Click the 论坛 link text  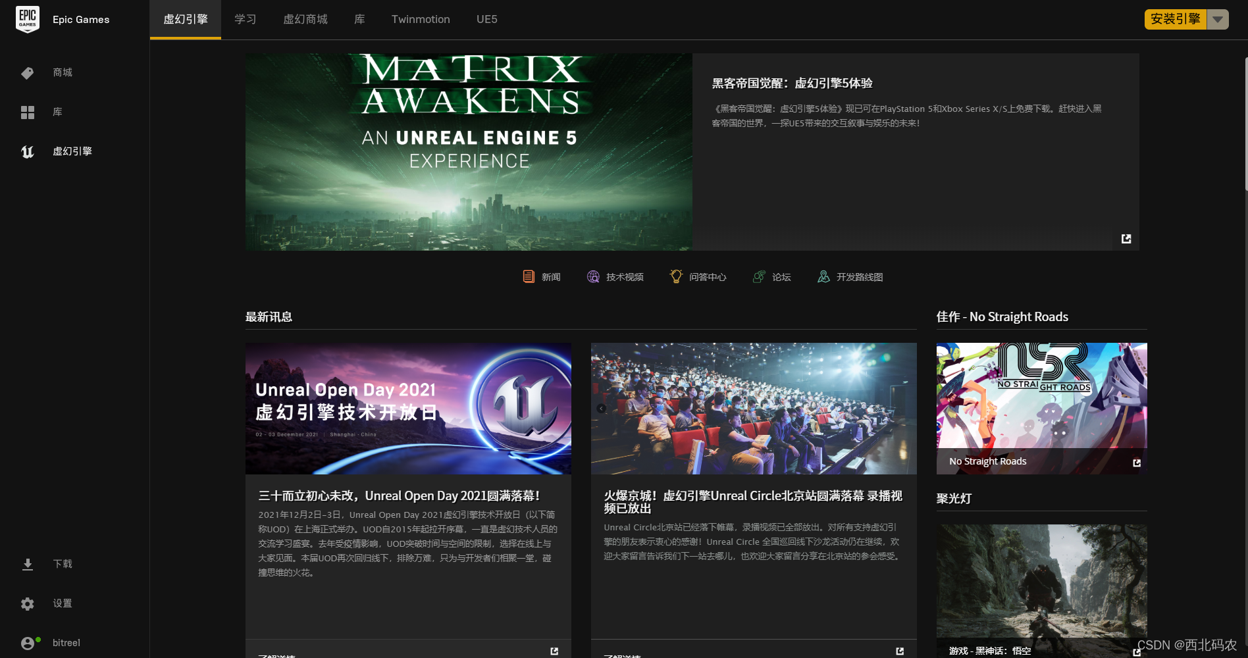coord(781,277)
